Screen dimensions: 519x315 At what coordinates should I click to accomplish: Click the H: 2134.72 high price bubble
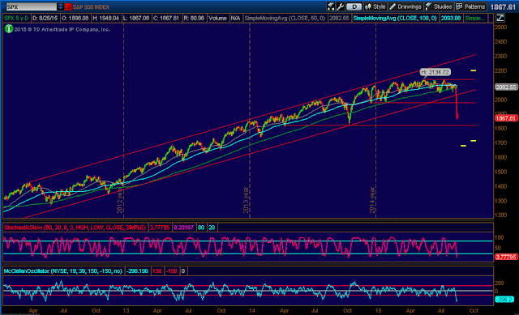click(435, 72)
